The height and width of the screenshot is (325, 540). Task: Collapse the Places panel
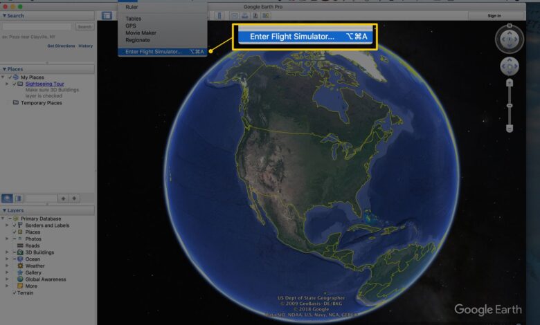(4, 68)
